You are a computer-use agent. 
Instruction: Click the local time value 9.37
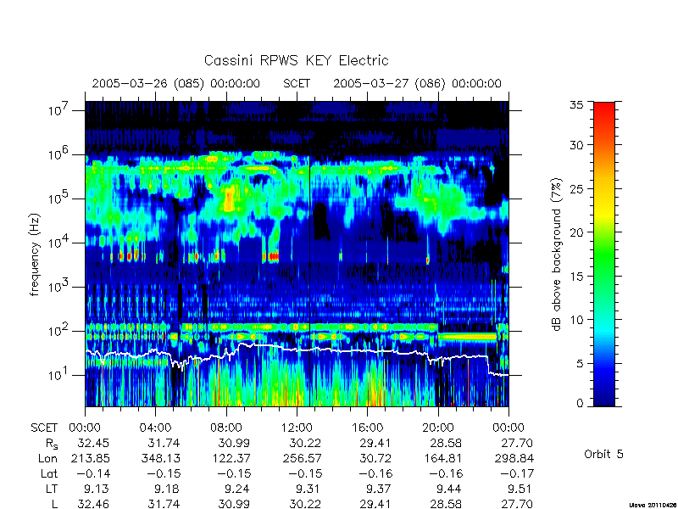click(x=378, y=489)
